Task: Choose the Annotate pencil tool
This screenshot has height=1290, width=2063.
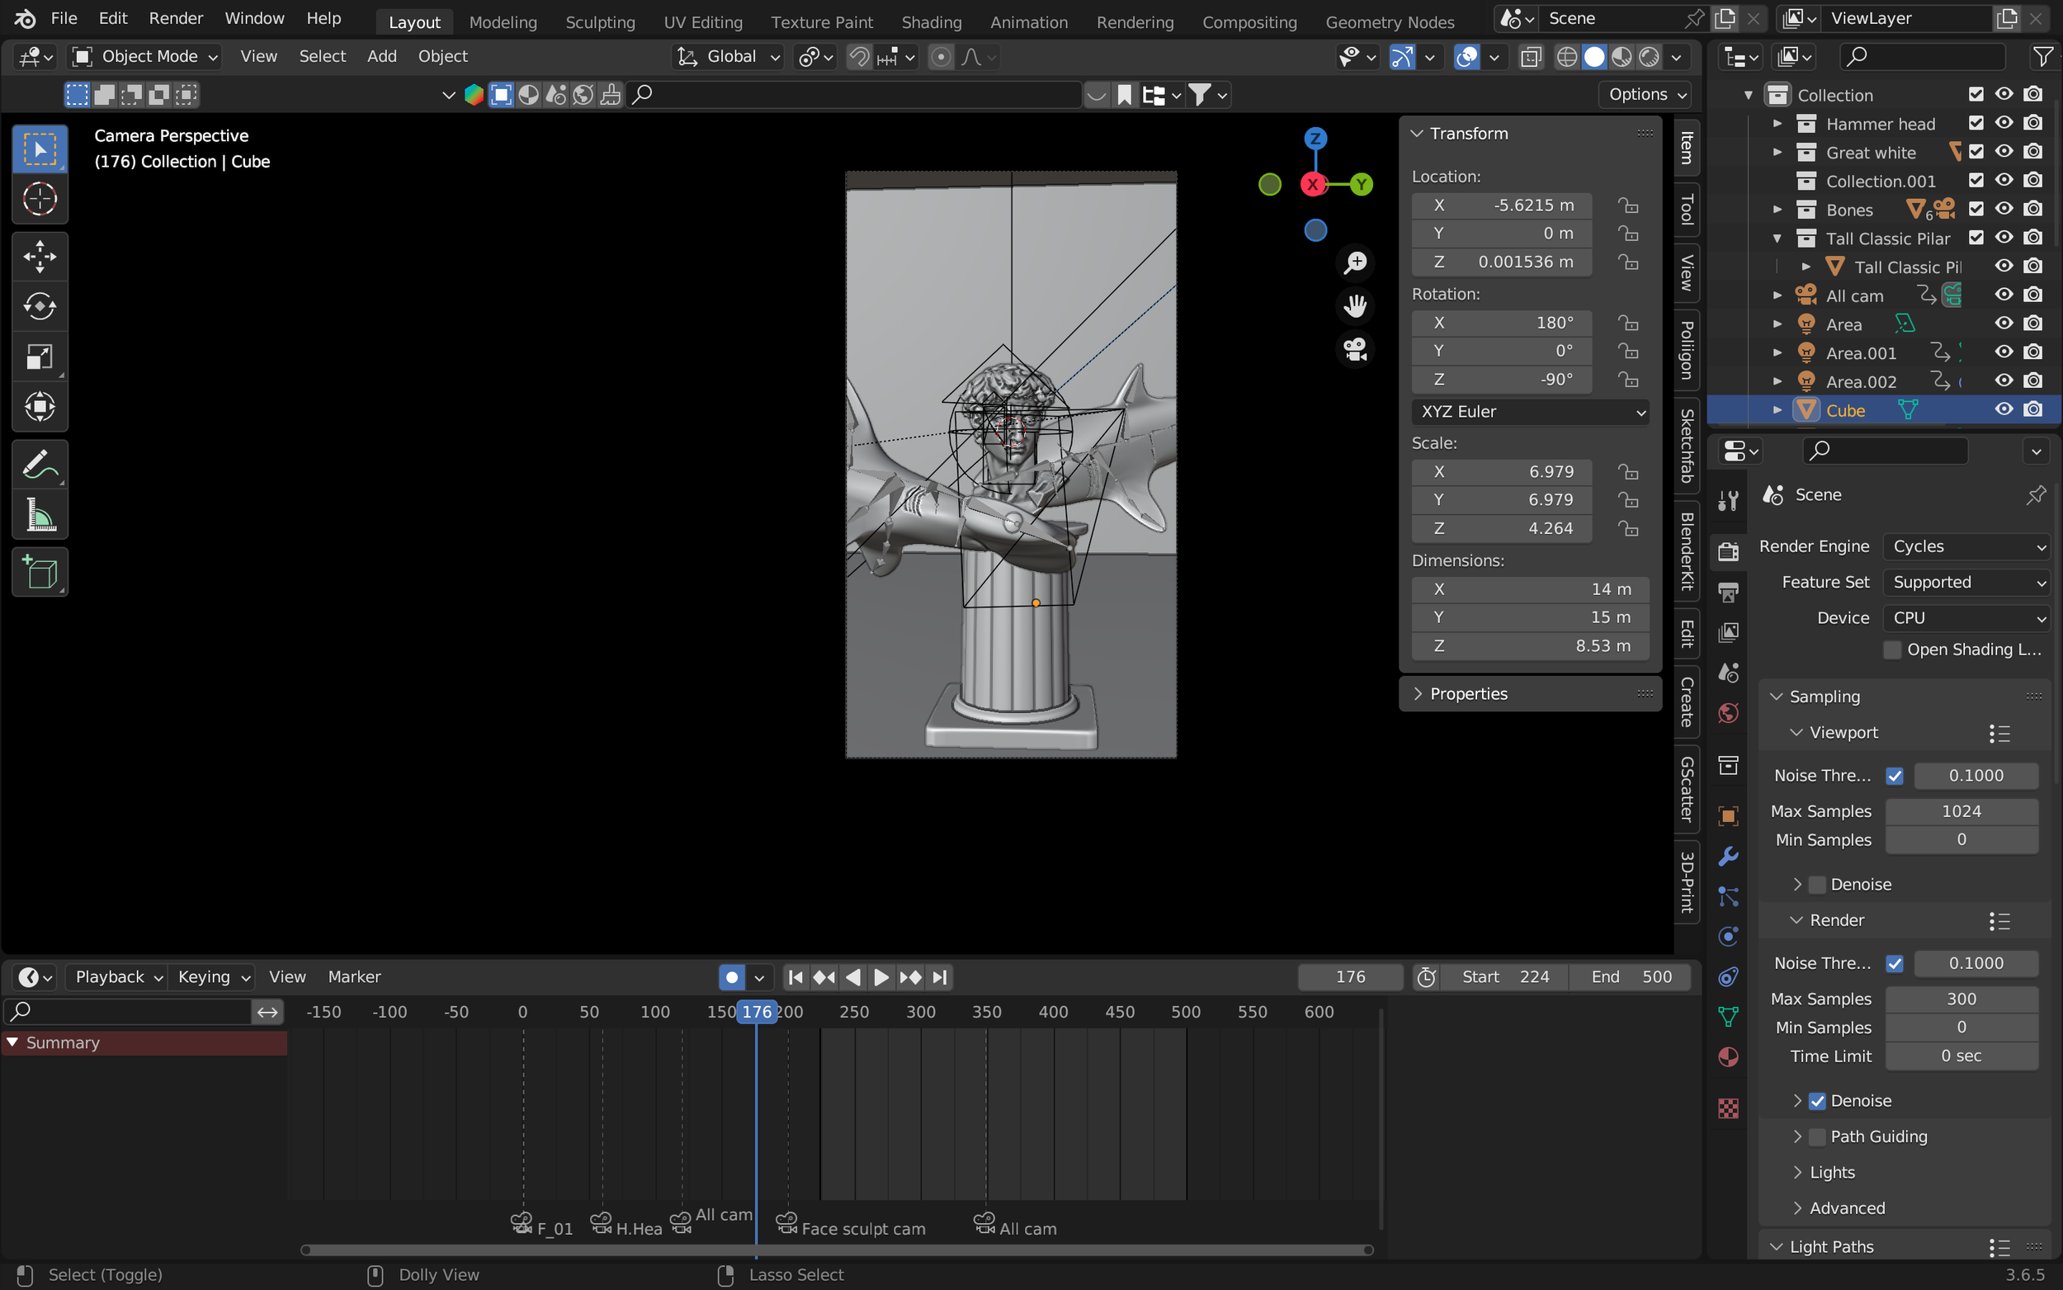Action: (x=40, y=465)
